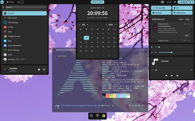Select day 15 in the calendar

(x=86, y=42)
